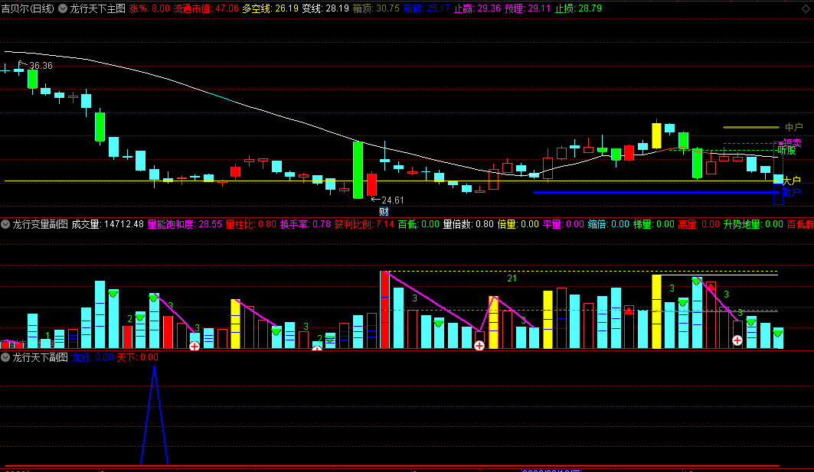Click the 中户 line label
The height and width of the screenshot is (472, 814).
794,127
